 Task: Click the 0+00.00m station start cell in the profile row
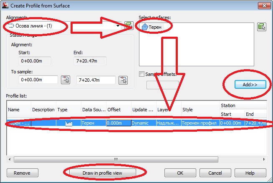pyautogui.click(x=232, y=123)
